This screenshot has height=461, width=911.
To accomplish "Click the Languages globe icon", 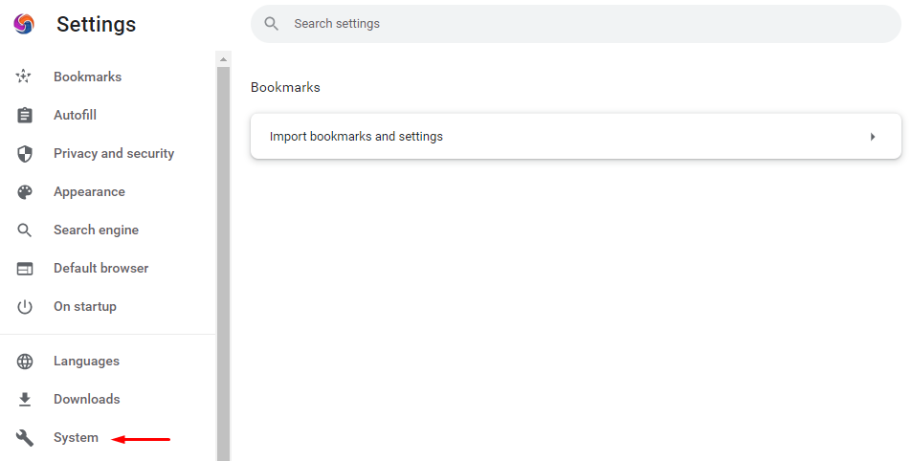I will pyautogui.click(x=25, y=362).
